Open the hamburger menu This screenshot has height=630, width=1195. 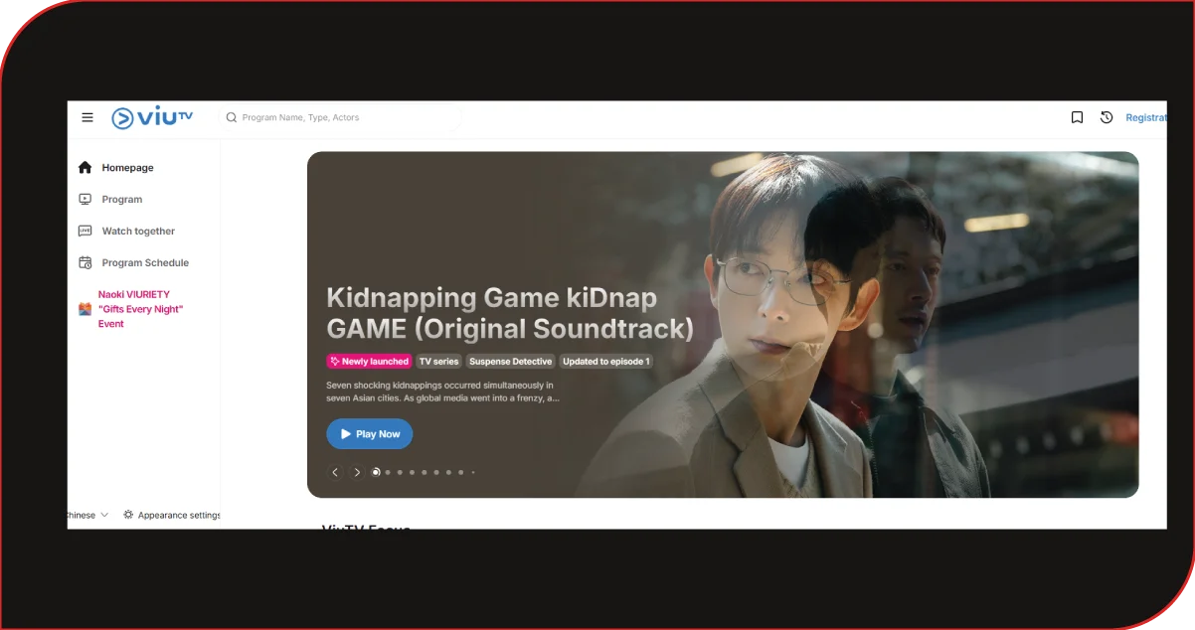87,117
